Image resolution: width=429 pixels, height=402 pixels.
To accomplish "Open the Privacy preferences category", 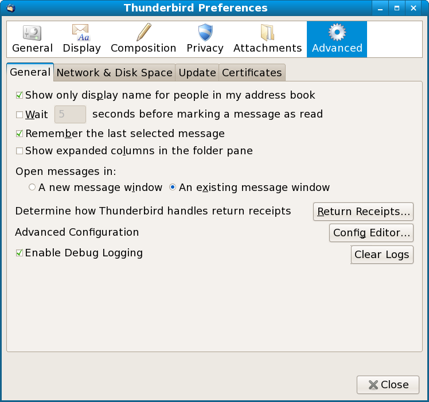I will coord(205,40).
